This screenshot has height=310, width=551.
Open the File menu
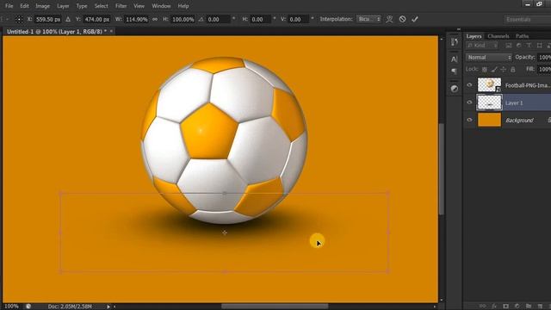click(x=9, y=6)
